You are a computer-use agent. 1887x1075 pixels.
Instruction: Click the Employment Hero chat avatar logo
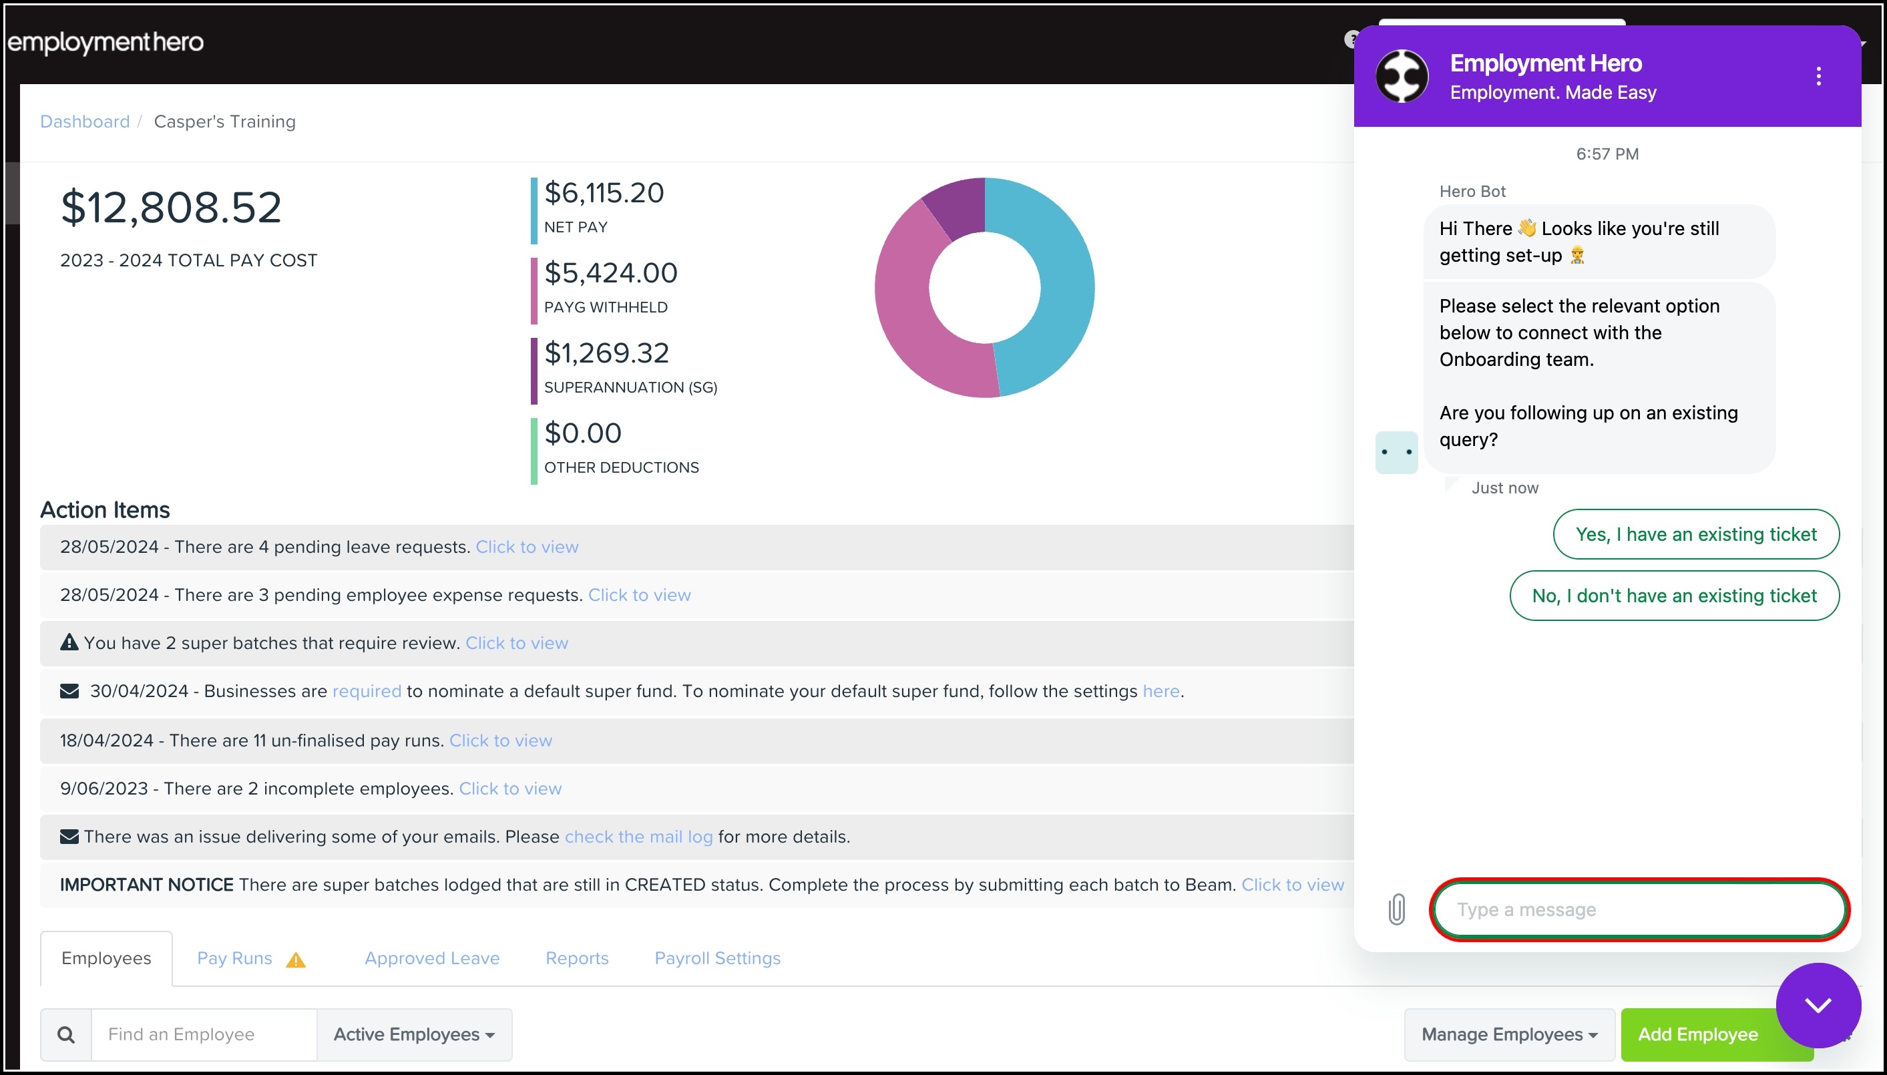coord(1402,76)
